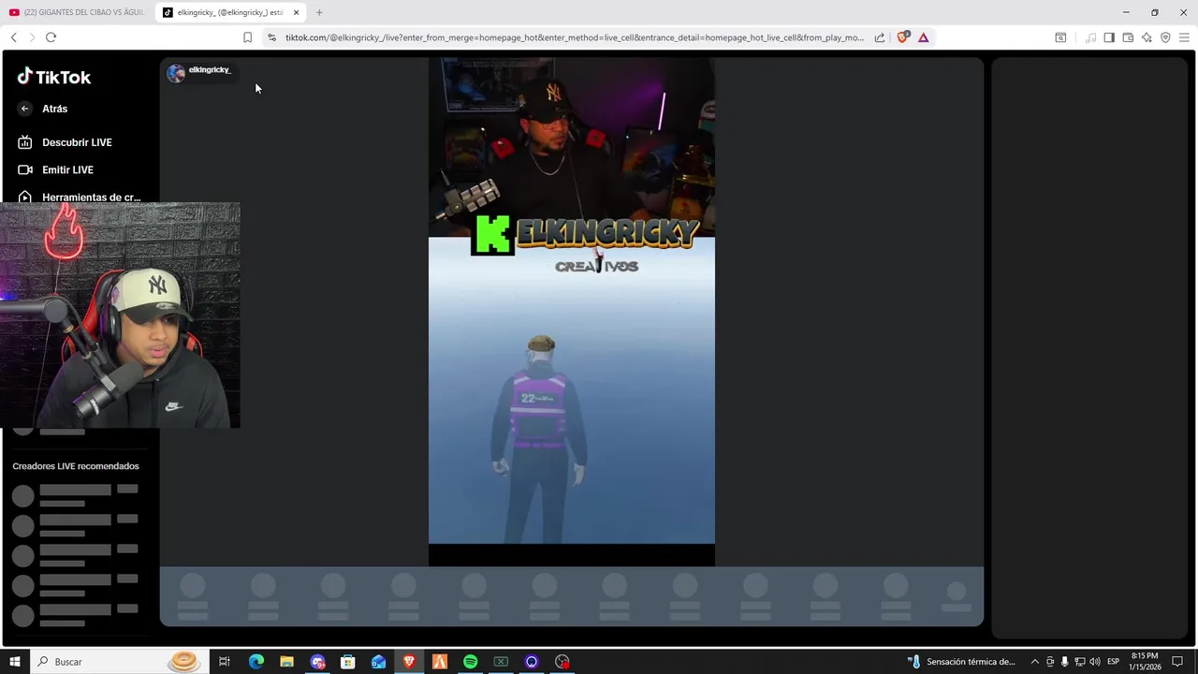Screen dimensions: 1198x674
Task: Switch to the GIGANTES DEL CIBAO YouTube tab
Action: click(78, 12)
